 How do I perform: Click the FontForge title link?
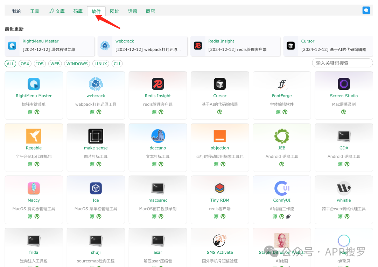(282, 96)
